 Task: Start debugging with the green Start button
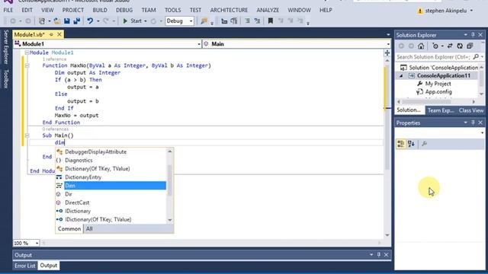pyautogui.click(x=132, y=21)
